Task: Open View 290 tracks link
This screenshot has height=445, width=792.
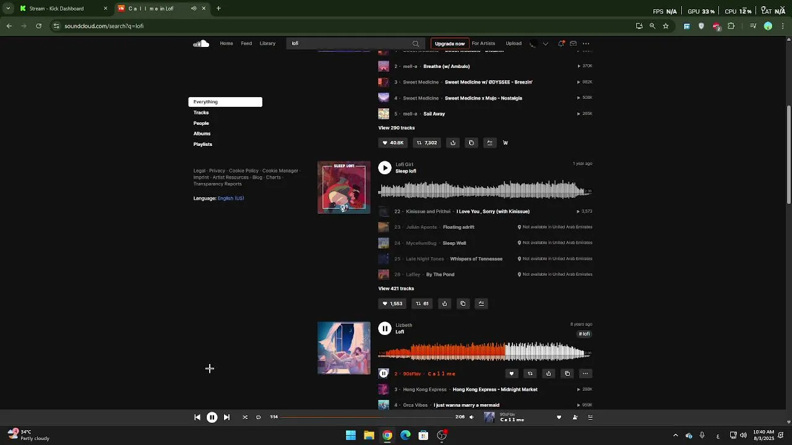Action: [397, 128]
